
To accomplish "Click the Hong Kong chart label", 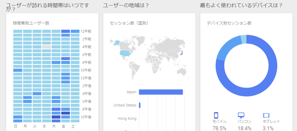I will (x=127, y=119).
